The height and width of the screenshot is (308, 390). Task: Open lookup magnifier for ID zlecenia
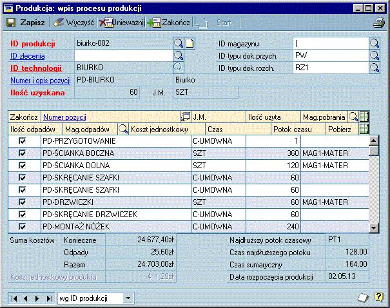[179, 55]
